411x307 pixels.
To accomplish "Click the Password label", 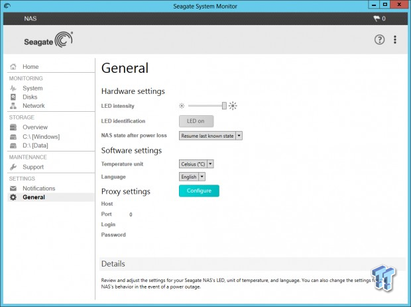I will click(x=113, y=235).
